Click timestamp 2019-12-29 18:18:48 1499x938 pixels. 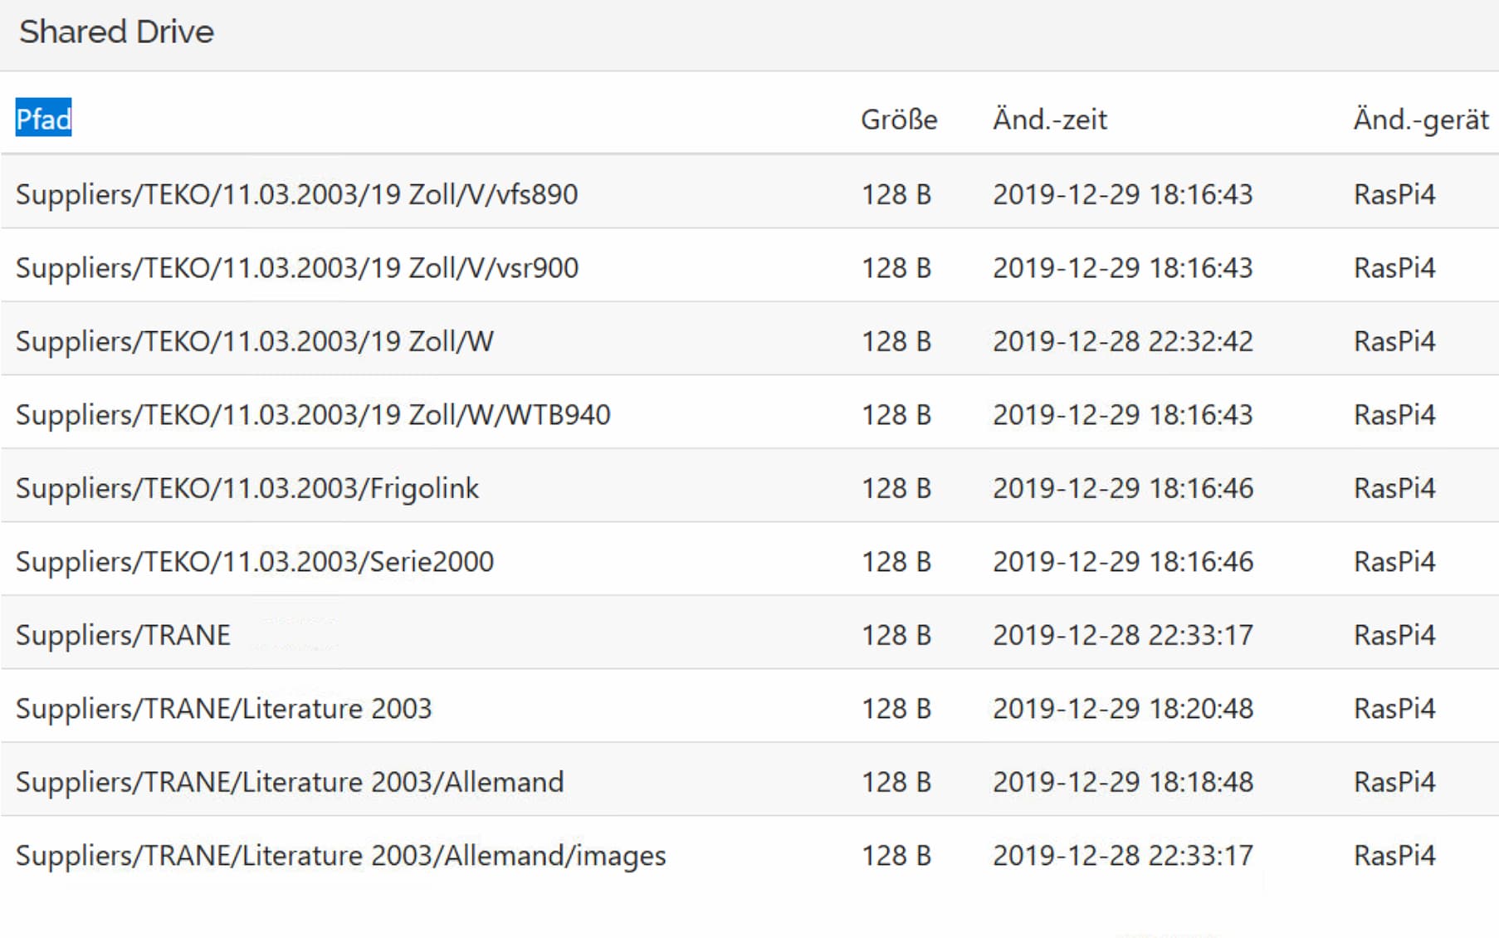pyautogui.click(x=1123, y=782)
